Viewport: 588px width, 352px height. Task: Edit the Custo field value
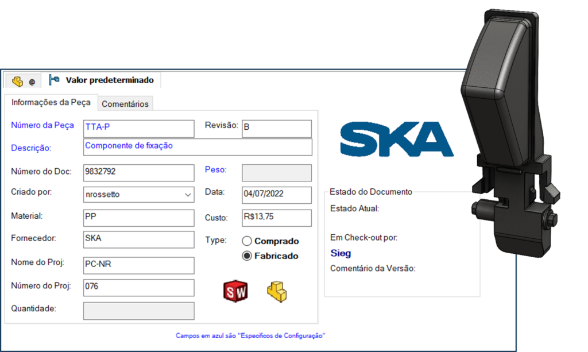[x=276, y=218]
